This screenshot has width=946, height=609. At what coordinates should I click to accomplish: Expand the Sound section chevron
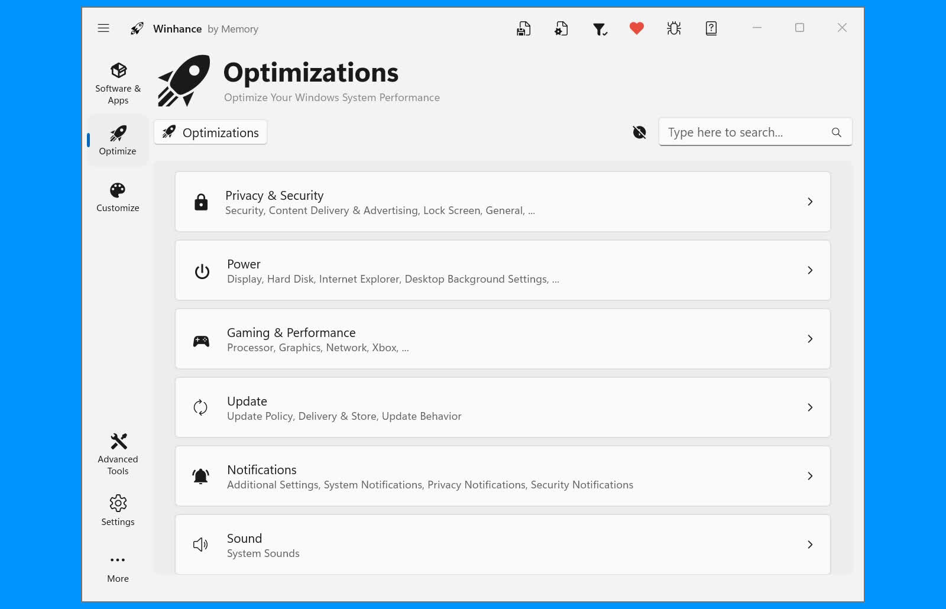810,545
